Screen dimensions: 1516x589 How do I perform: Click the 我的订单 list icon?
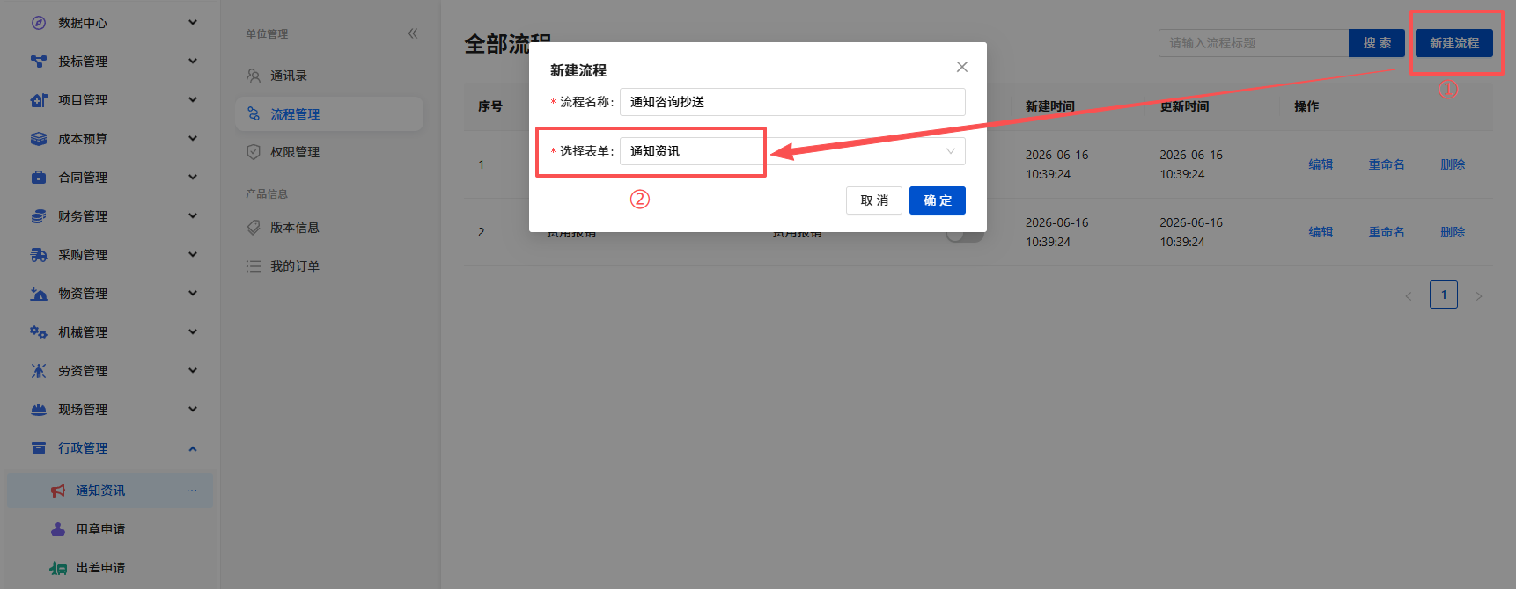point(254,266)
